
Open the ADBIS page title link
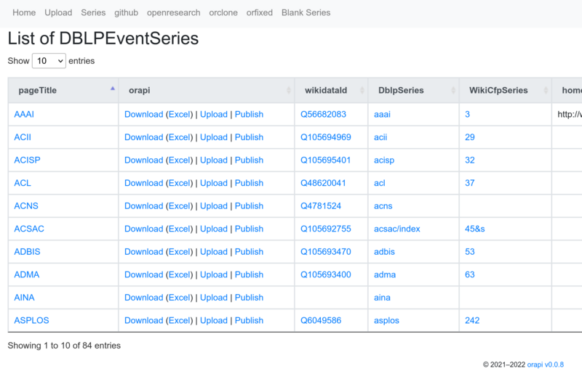point(27,252)
